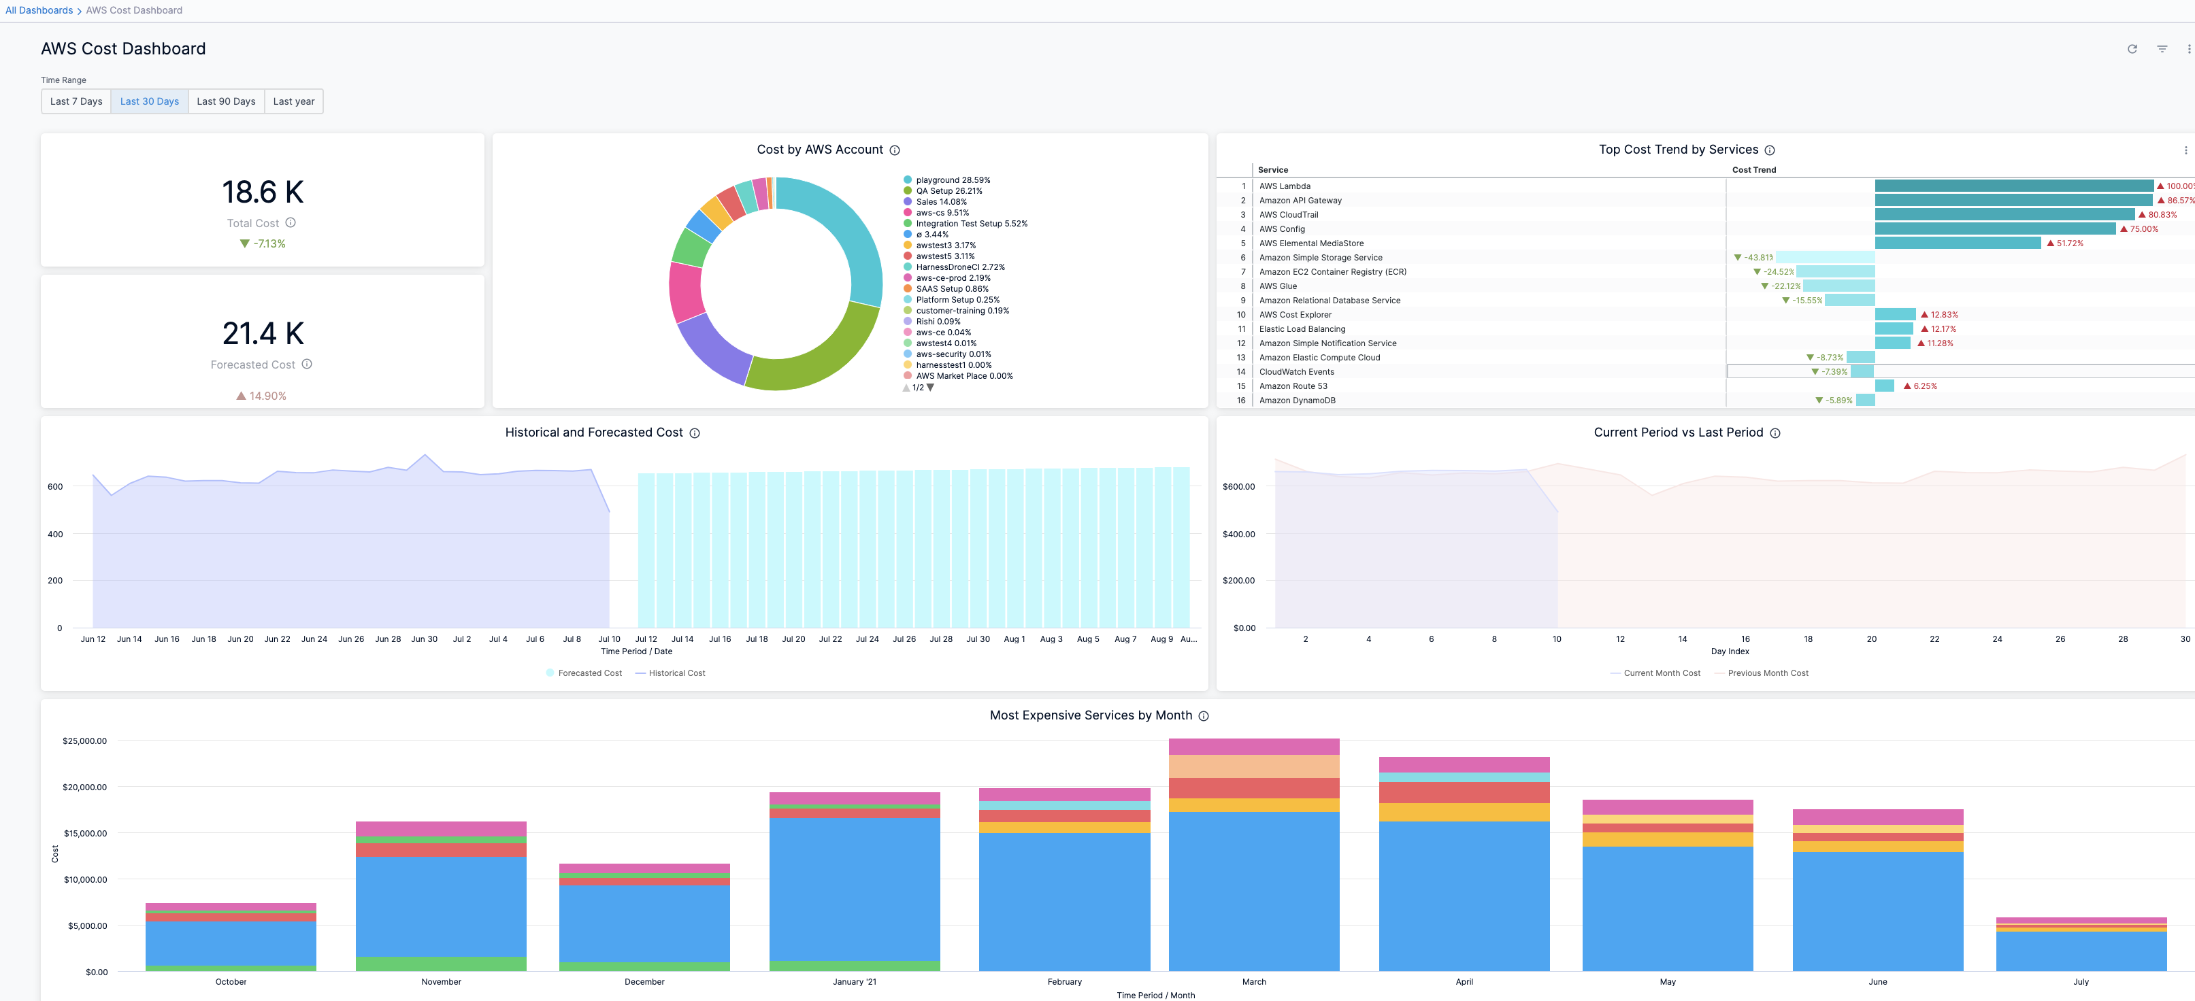Open the dashboard filter icon
Screen dimensions: 2195x1001
coord(2162,48)
